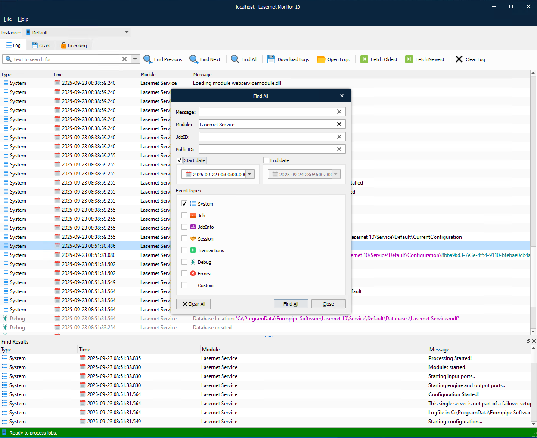Click the Find All dialog button

point(291,304)
